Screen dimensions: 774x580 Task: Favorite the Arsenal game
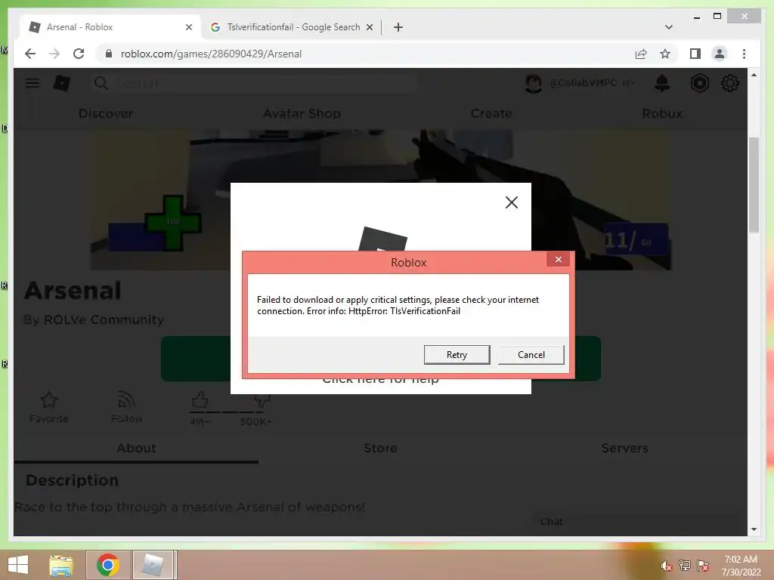(49, 407)
